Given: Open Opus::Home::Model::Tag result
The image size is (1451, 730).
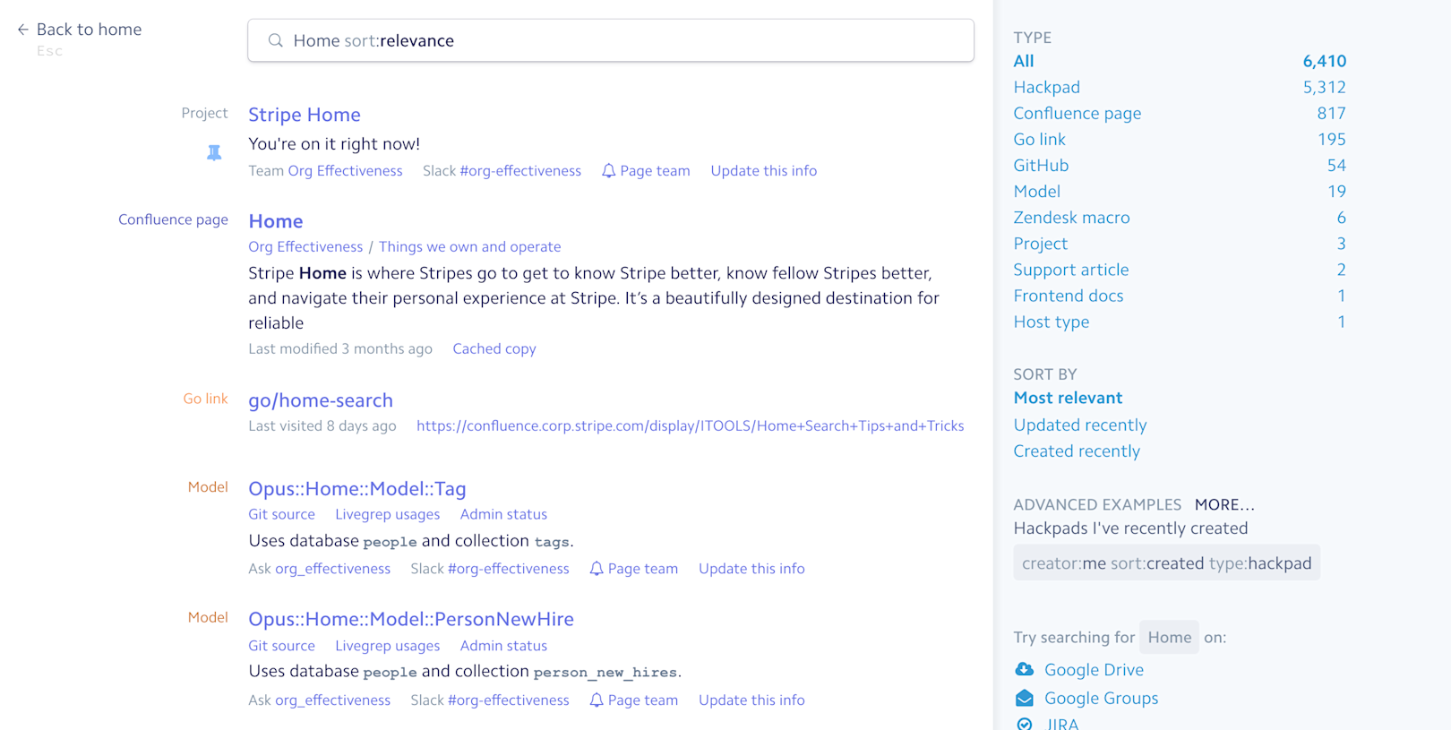Looking at the screenshot, I should [357, 489].
